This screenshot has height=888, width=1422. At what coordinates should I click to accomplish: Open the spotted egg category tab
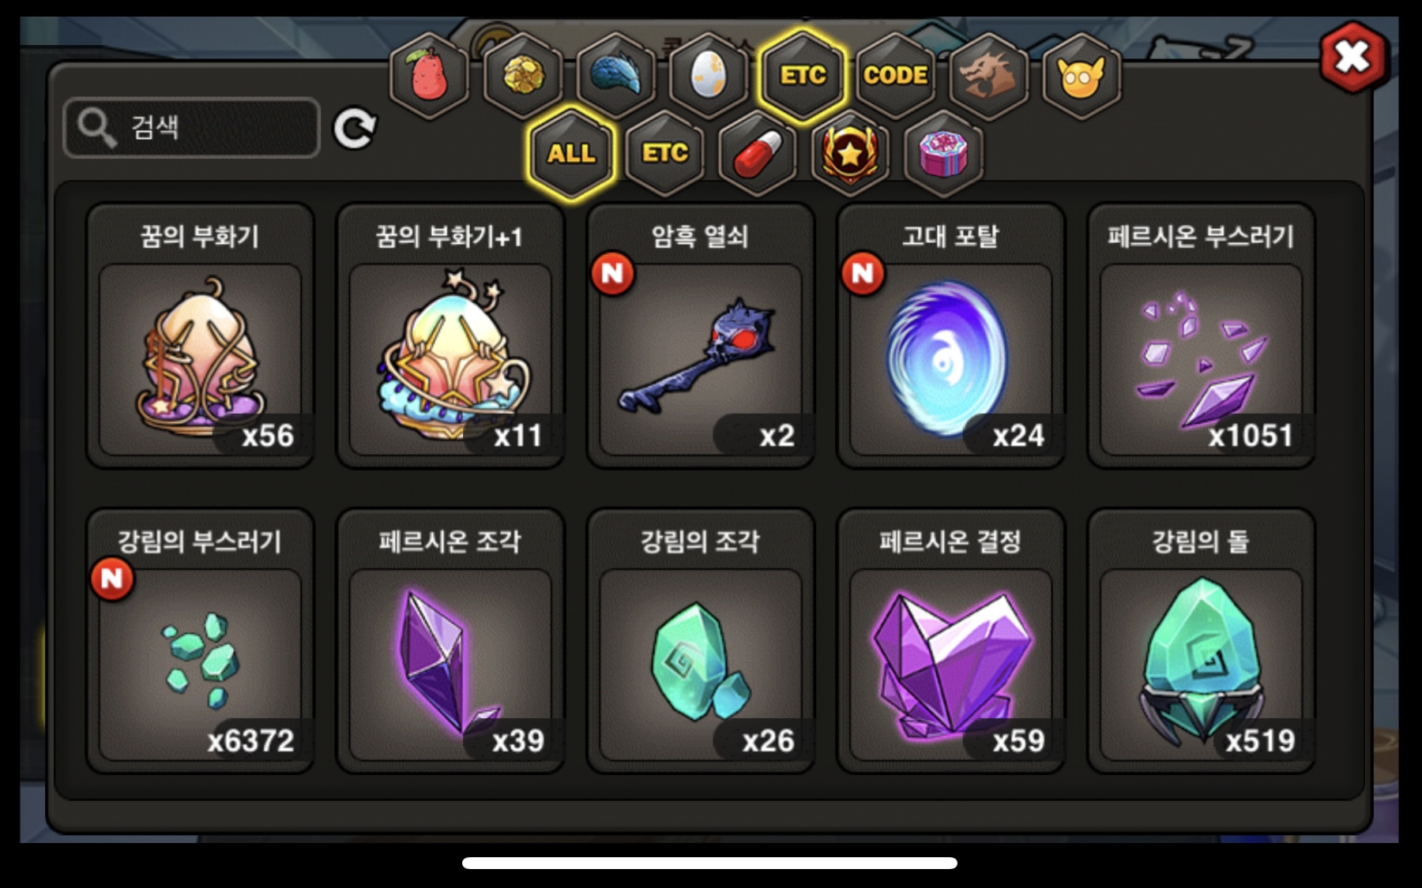click(x=709, y=76)
